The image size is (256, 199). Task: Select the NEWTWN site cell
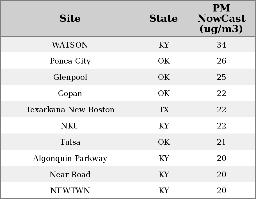tap(70, 191)
